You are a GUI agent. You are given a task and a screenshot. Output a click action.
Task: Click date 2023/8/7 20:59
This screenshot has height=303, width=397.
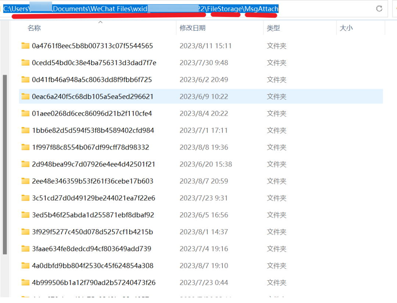[204, 181]
